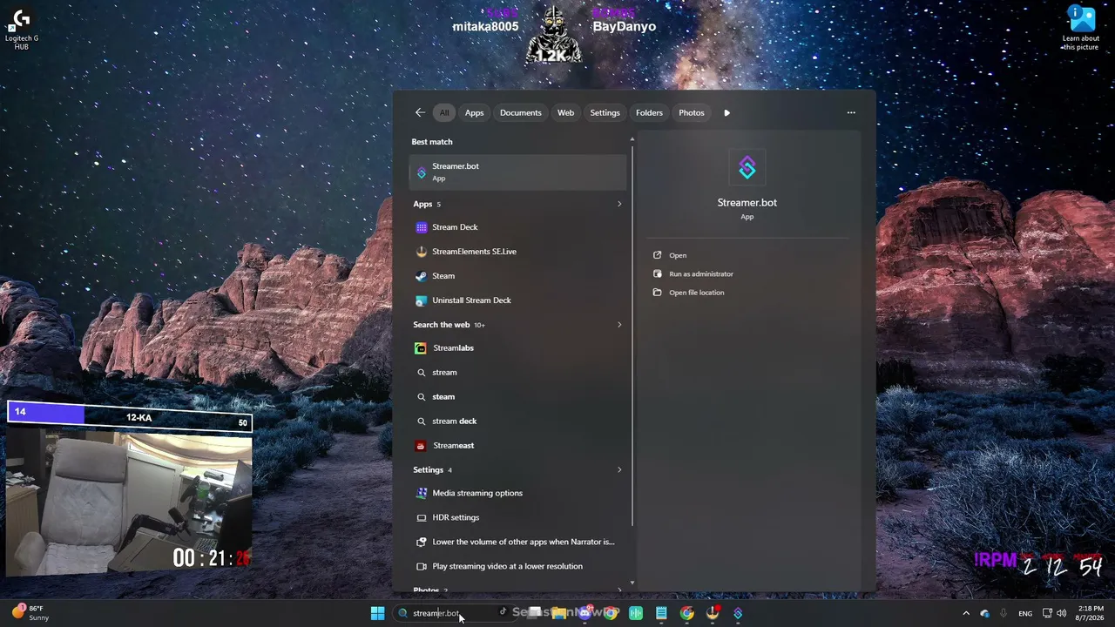Expand the Apps results section

tap(619, 204)
